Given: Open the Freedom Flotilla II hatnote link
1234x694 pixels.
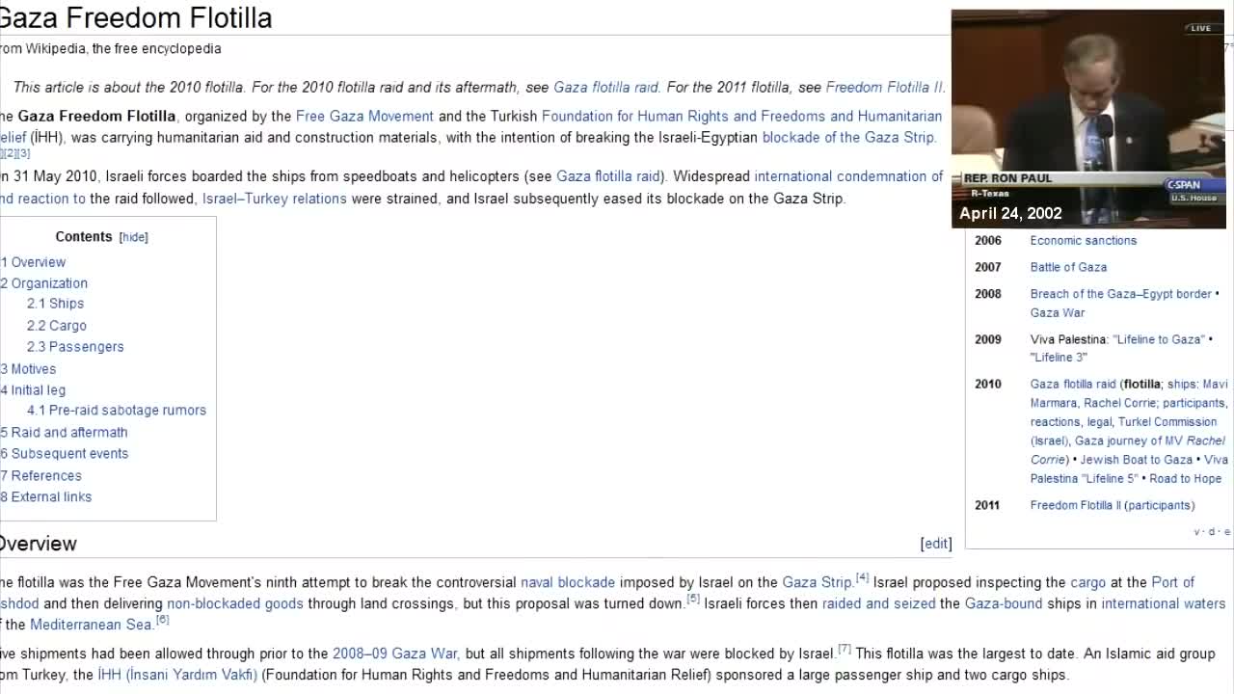Looking at the screenshot, I should (x=884, y=87).
